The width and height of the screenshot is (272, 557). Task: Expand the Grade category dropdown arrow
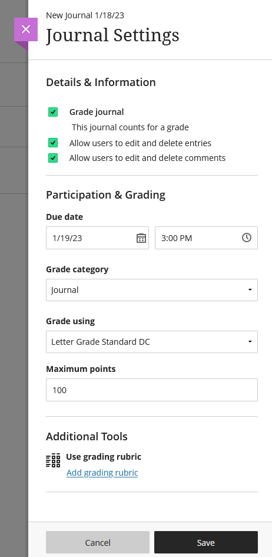pyautogui.click(x=250, y=290)
